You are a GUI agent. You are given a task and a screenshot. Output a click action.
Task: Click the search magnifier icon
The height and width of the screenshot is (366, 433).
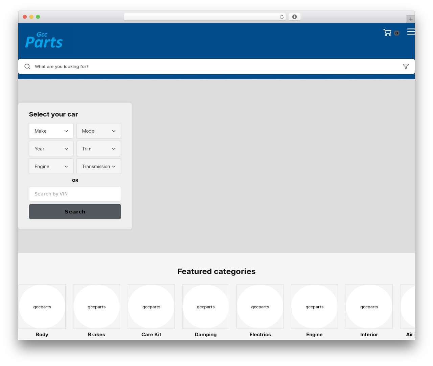pyautogui.click(x=27, y=67)
